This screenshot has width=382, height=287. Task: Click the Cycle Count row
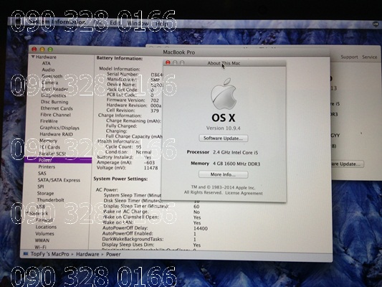click(x=123, y=147)
